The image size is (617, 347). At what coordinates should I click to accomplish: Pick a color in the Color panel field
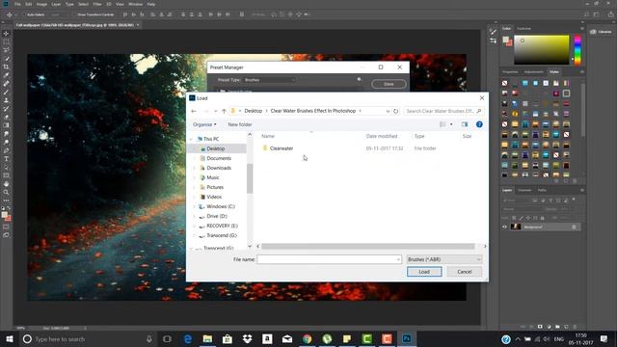click(542, 50)
